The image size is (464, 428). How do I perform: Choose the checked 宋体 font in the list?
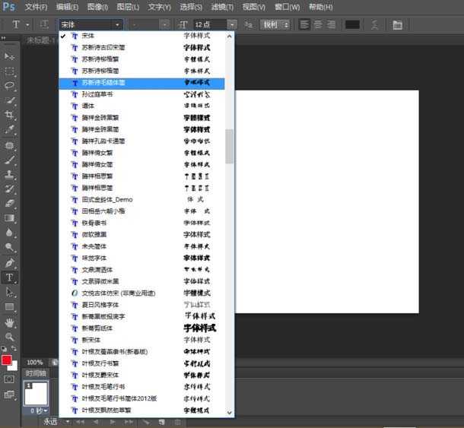tap(141, 36)
